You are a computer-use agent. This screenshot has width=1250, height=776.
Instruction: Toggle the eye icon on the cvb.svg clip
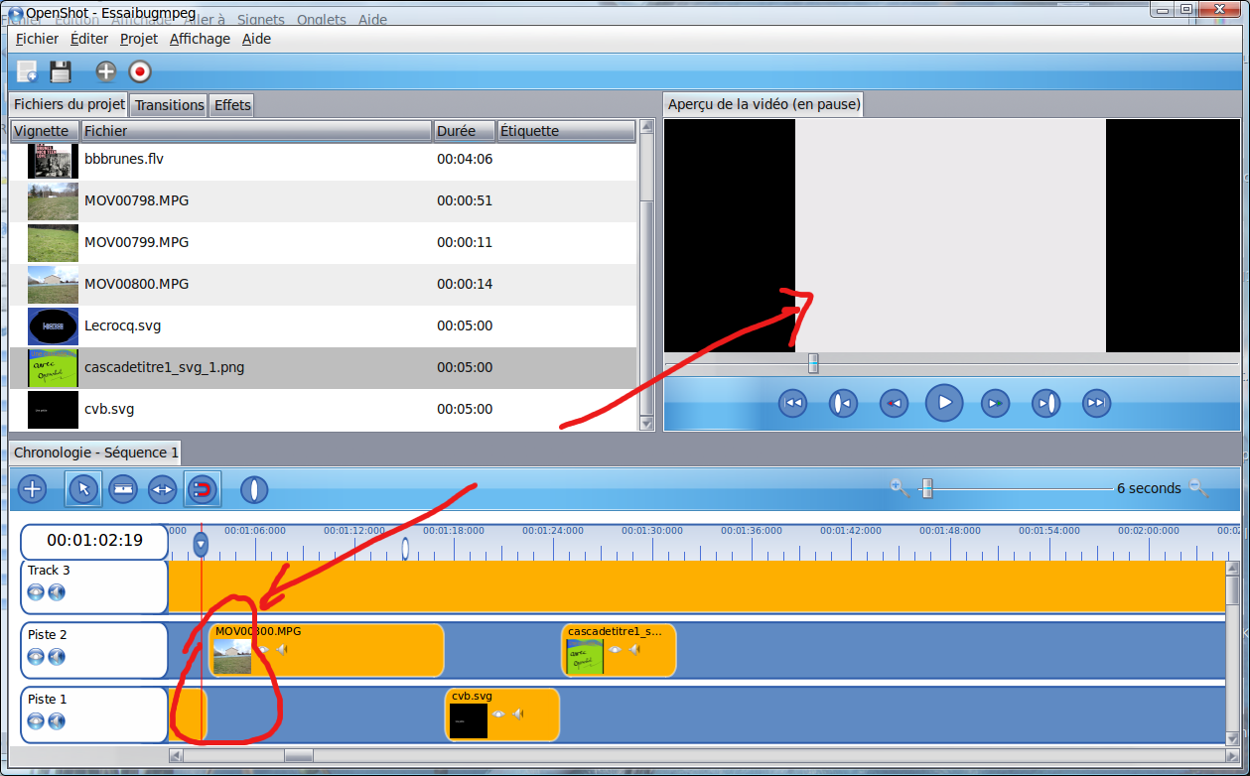click(498, 713)
